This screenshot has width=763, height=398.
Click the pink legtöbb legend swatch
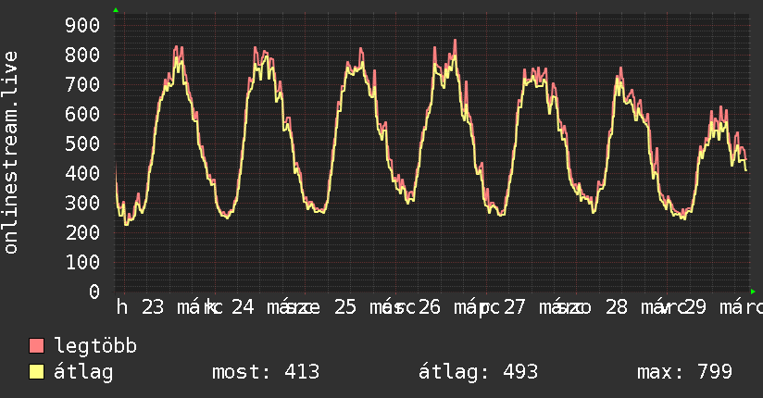click(36, 345)
